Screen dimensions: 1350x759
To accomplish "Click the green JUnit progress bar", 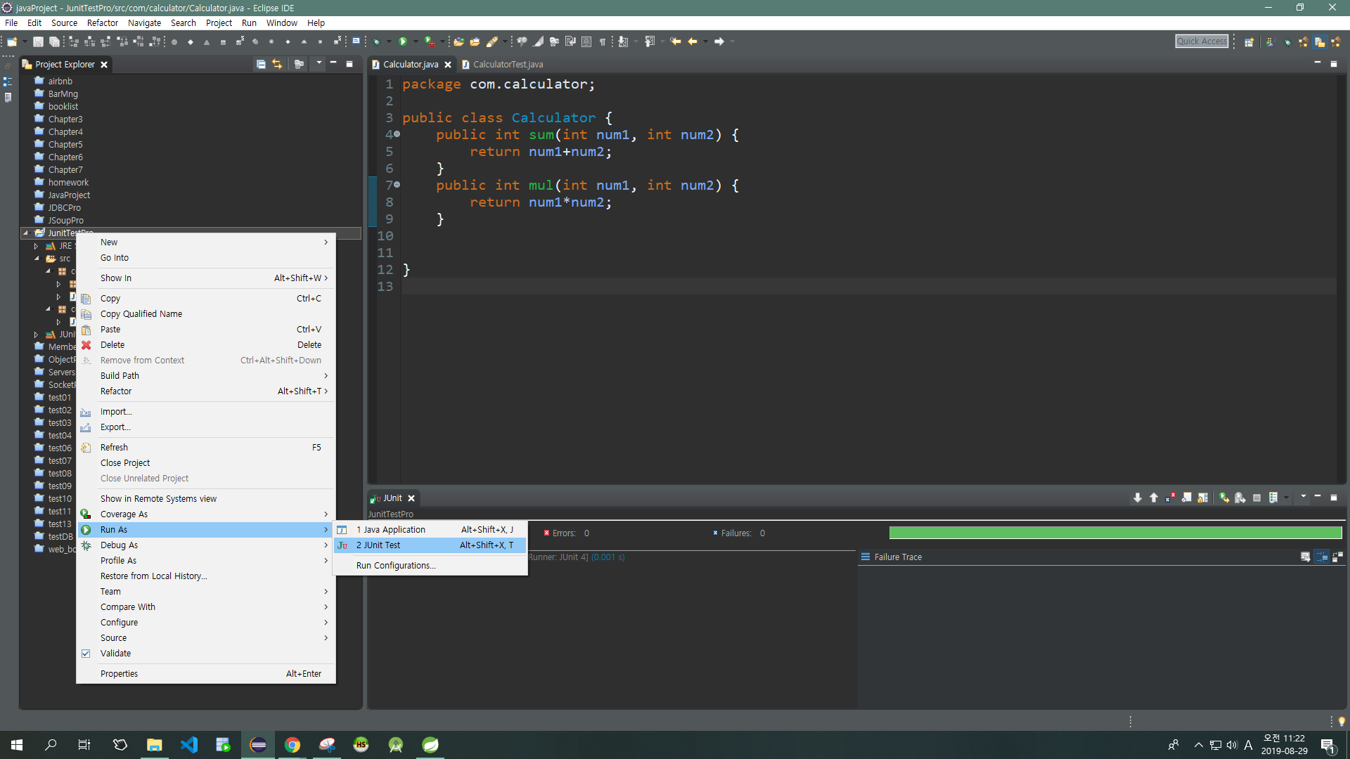I will point(1115,533).
